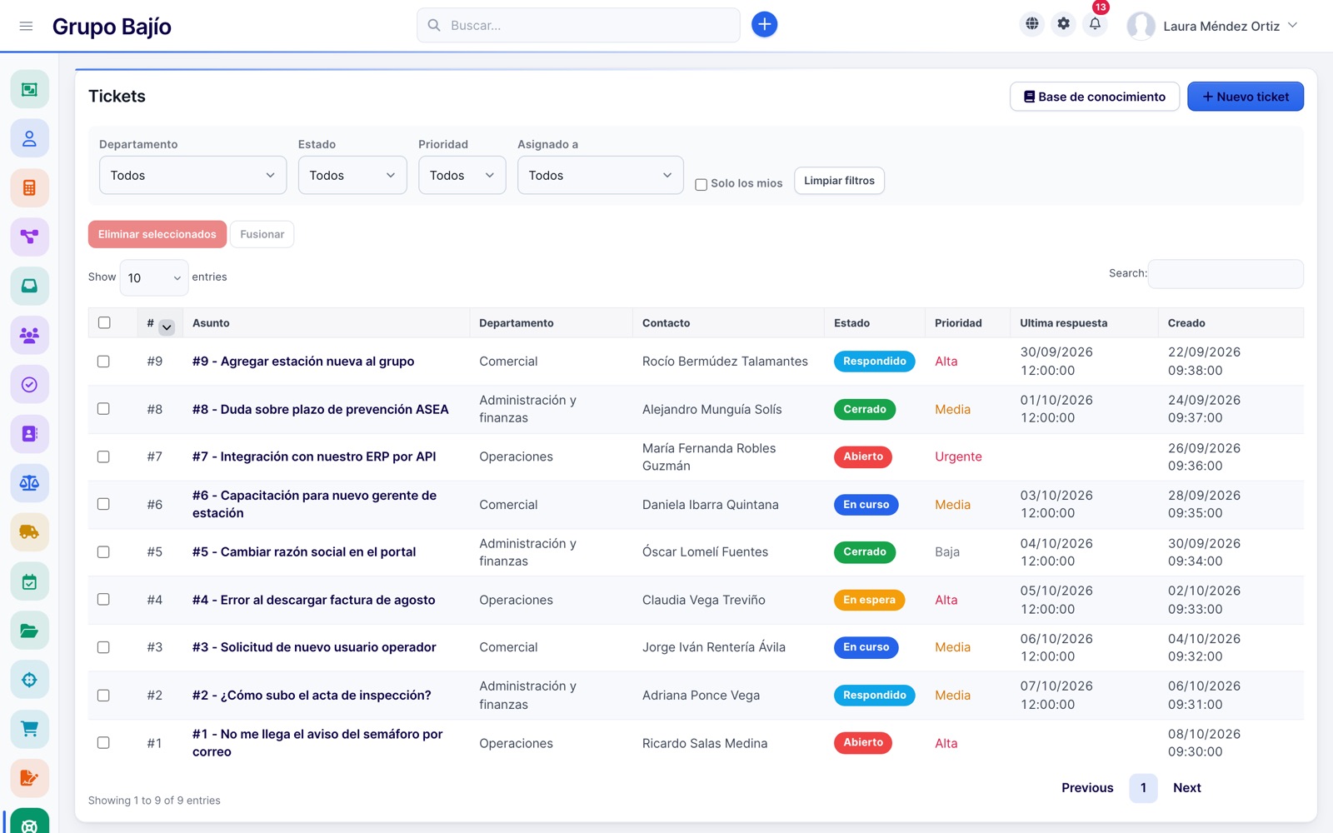Focus the table Search input field
This screenshot has width=1333, height=833.
point(1226,273)
